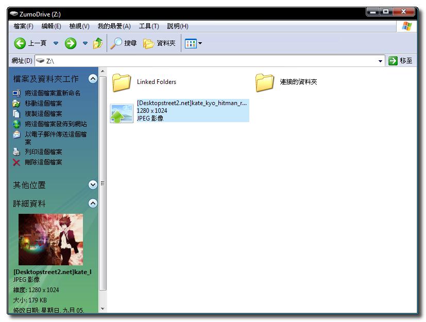Click 將這個檔案發佈到網站 publish link
This screenshot has width=426, height=322.
pyautogui.click(x=56, y=124)
